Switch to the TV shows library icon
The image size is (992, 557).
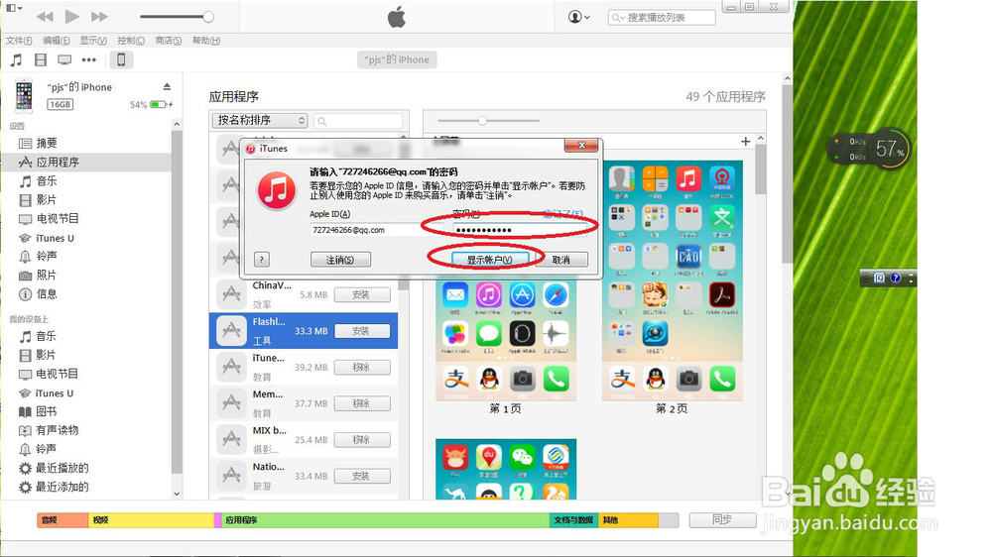tap(64, 60)
